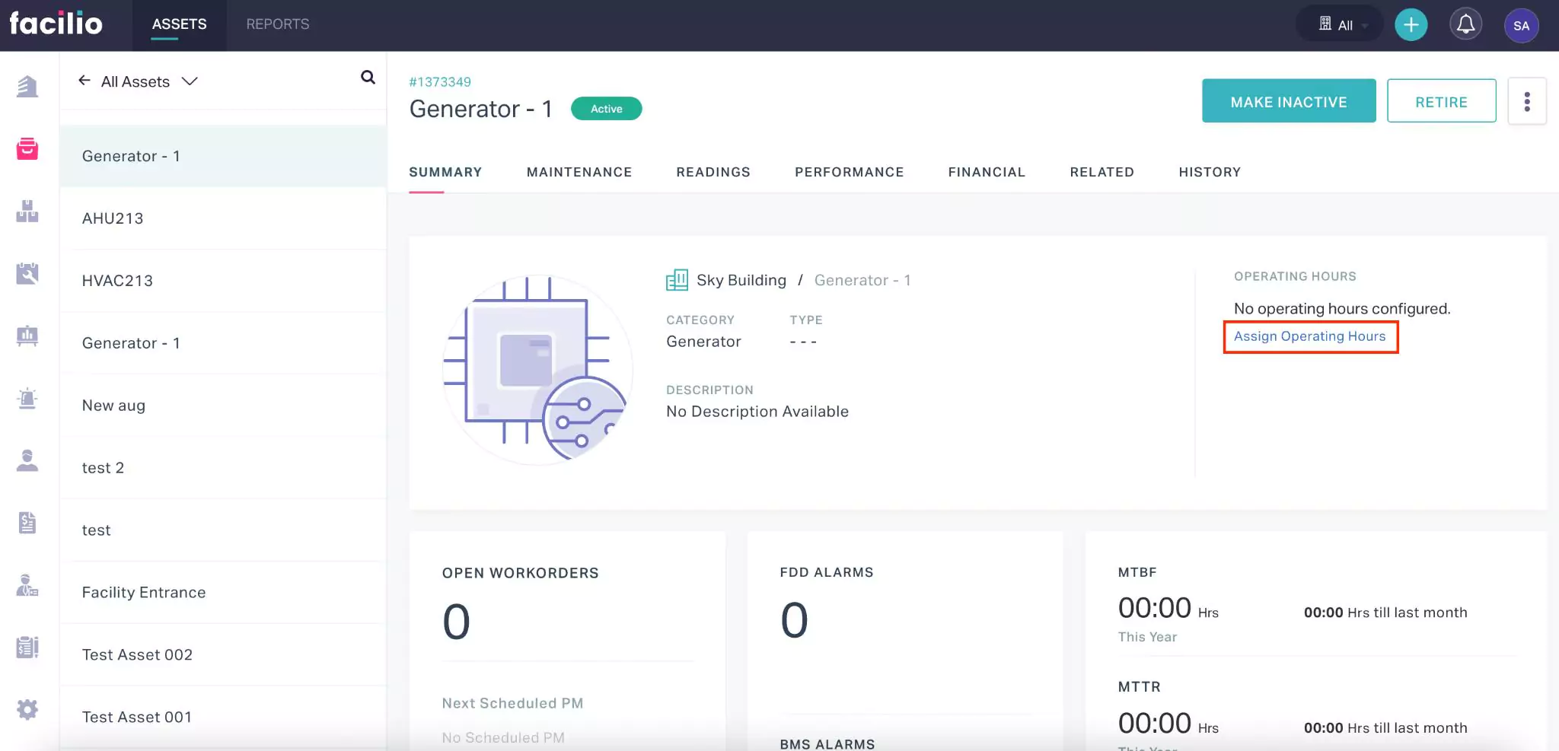
Task: Click the Retire button
Action: 1440,101
